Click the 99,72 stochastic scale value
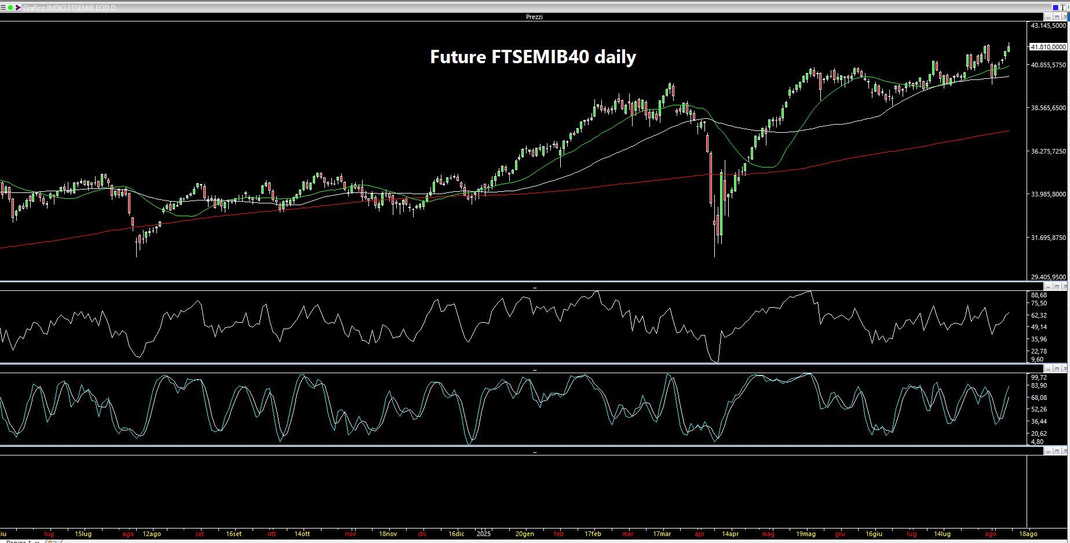Viewport: 1070px width, 543px height. coord(1039,378)
